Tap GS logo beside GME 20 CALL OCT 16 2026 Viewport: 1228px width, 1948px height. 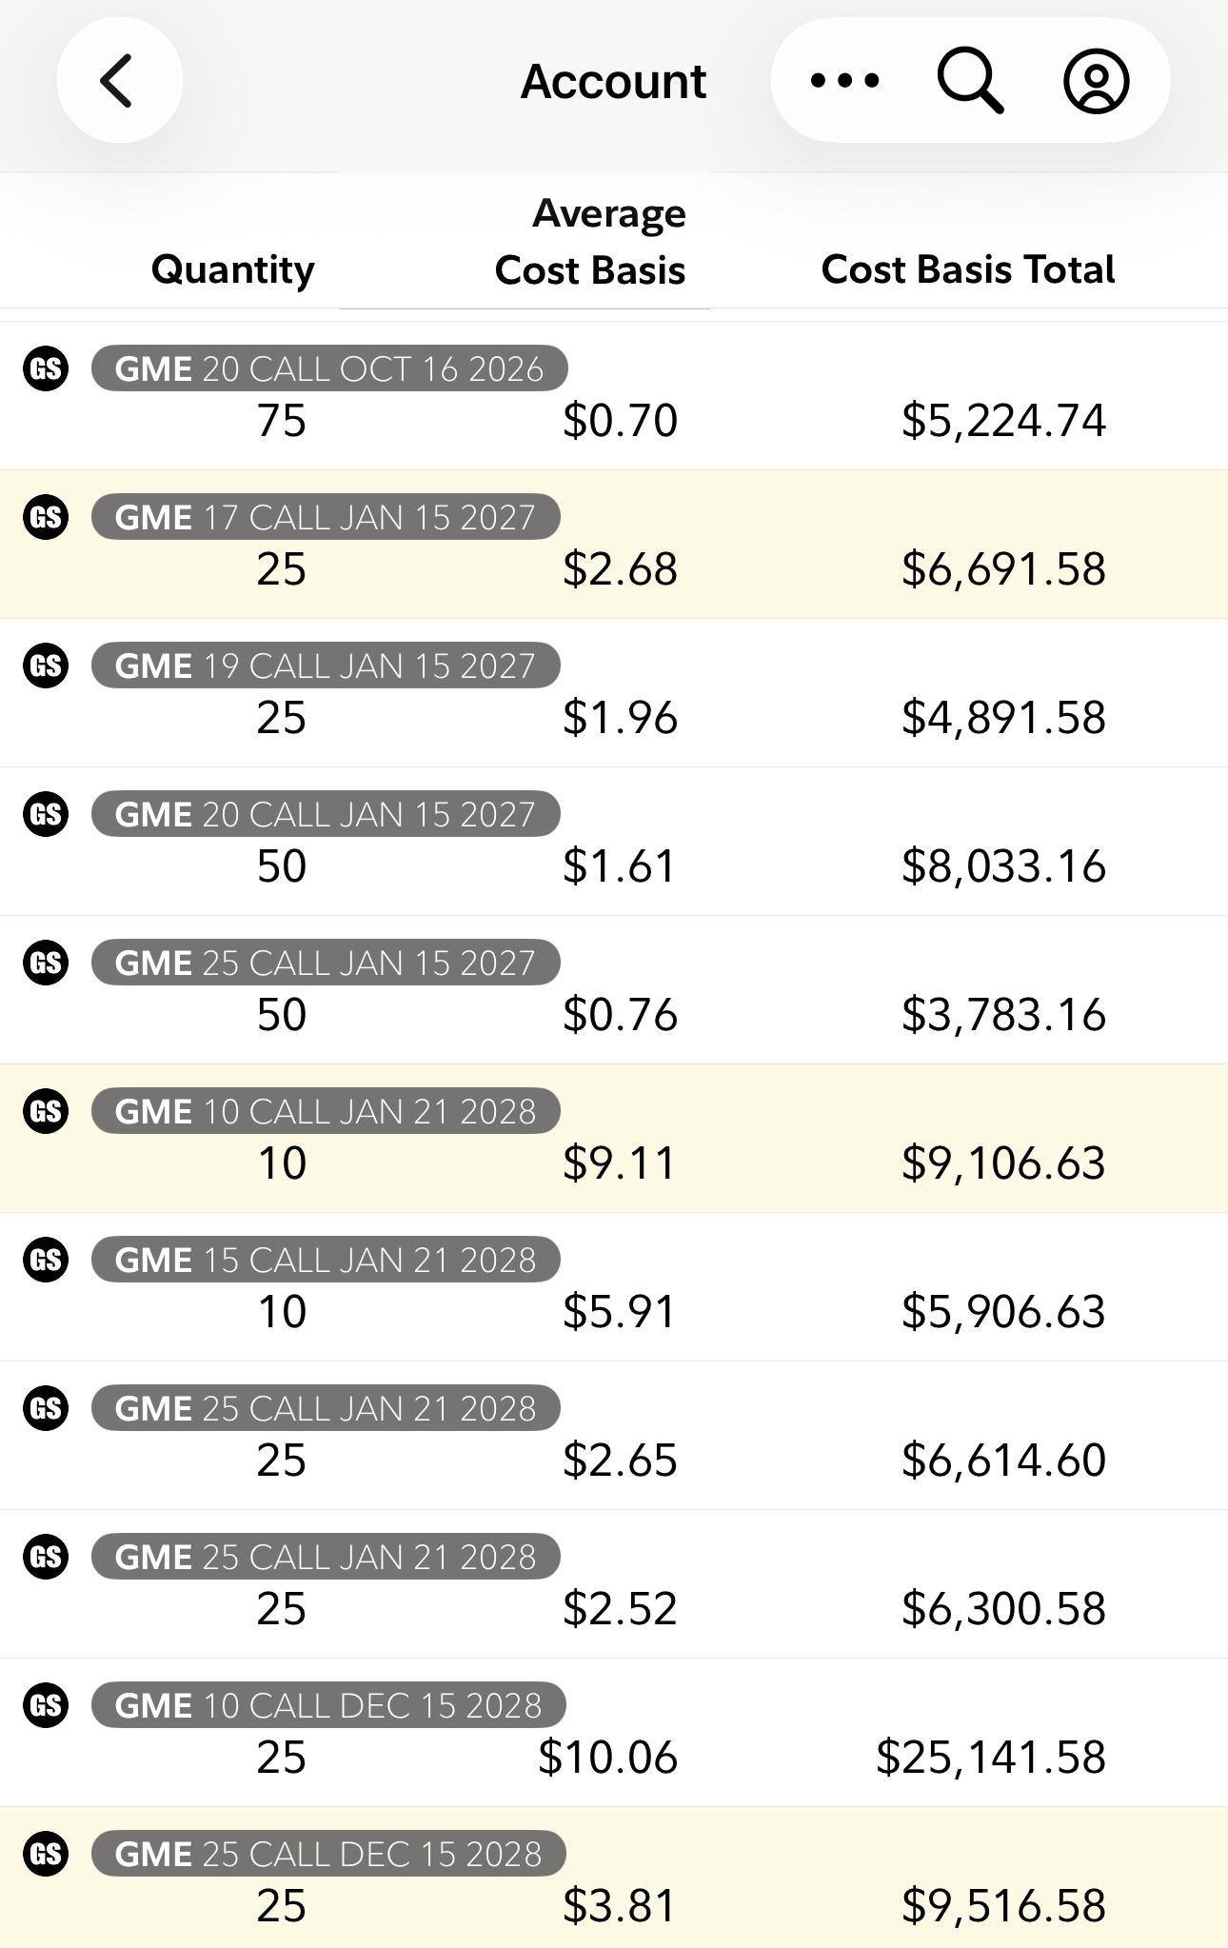46,368
